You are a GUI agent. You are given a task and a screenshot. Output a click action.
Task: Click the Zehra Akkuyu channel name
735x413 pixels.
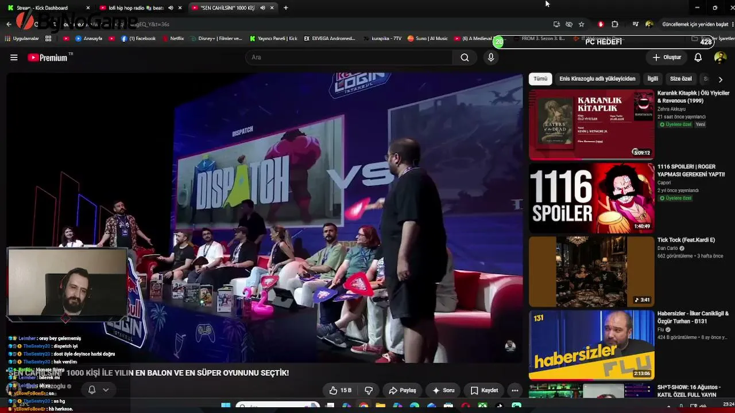pos(672,109)
